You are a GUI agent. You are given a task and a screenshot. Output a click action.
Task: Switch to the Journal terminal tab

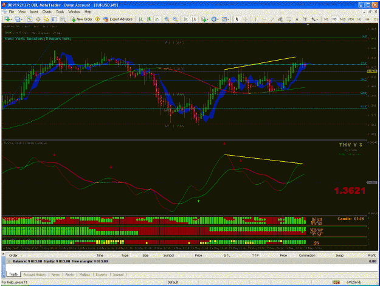click(x=118, y=274)
